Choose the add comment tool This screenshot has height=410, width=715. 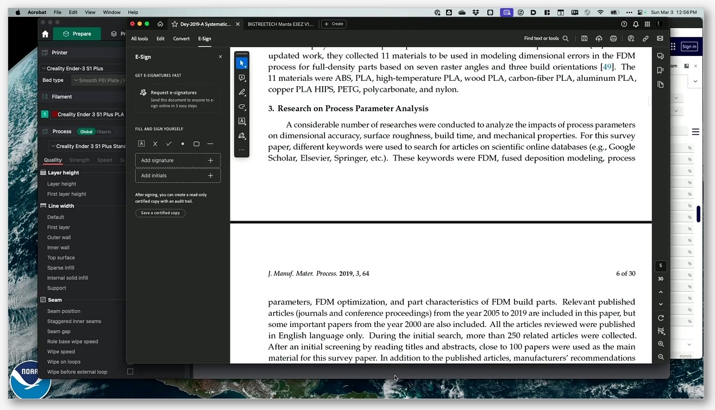[242, 78]
